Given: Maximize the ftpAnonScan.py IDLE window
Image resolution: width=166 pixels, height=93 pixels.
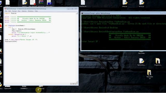Looking at the screenshot, I should 72,9.
